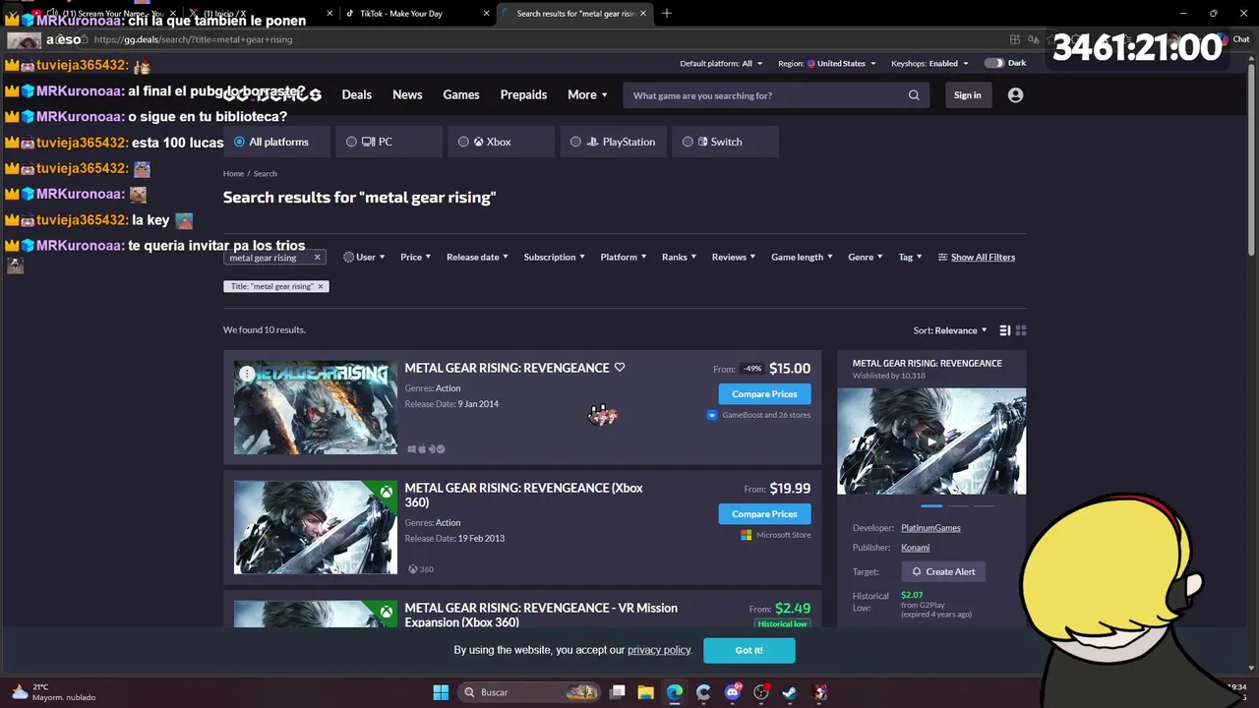Viewport: 1259px width, 708px height.
Task: Open the options menu on the first game thumbnail
Action: 248,374
